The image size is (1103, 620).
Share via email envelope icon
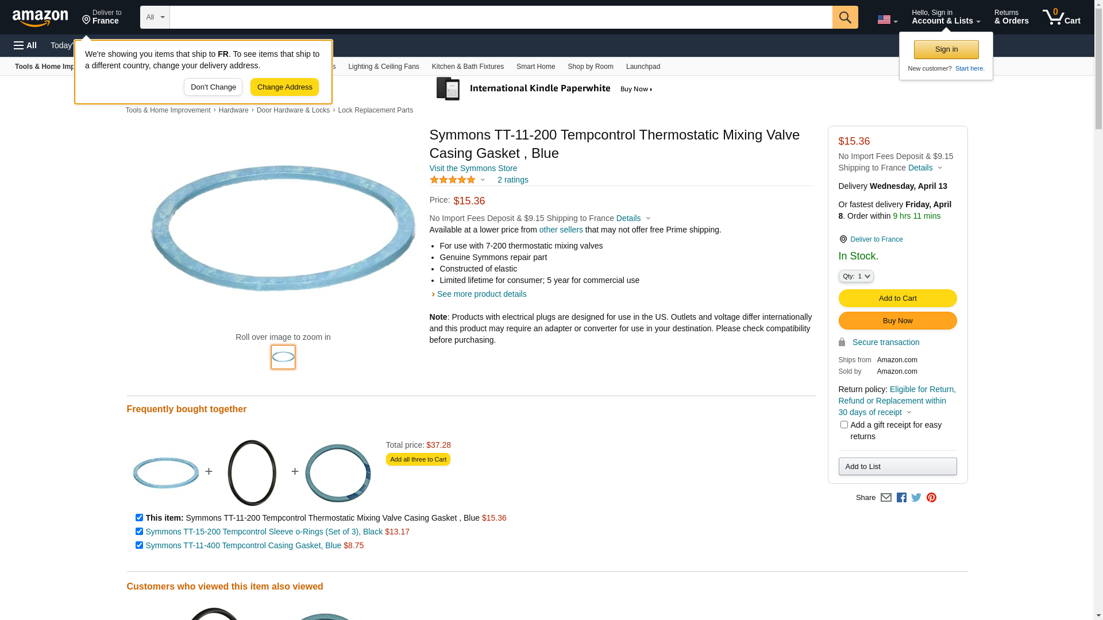pyautogui.click(x=886, y=498)
